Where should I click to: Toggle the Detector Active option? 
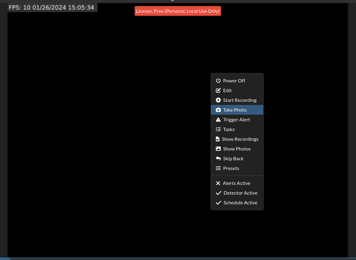237,193
